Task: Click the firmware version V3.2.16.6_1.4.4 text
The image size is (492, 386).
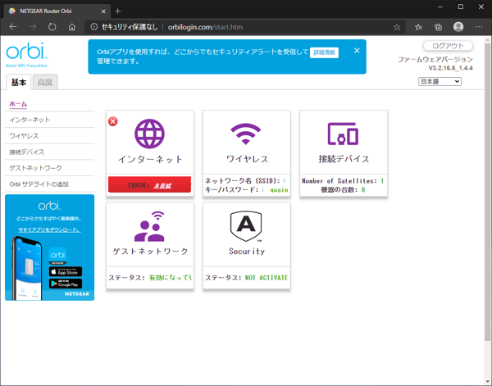Action: click(450, 68)
